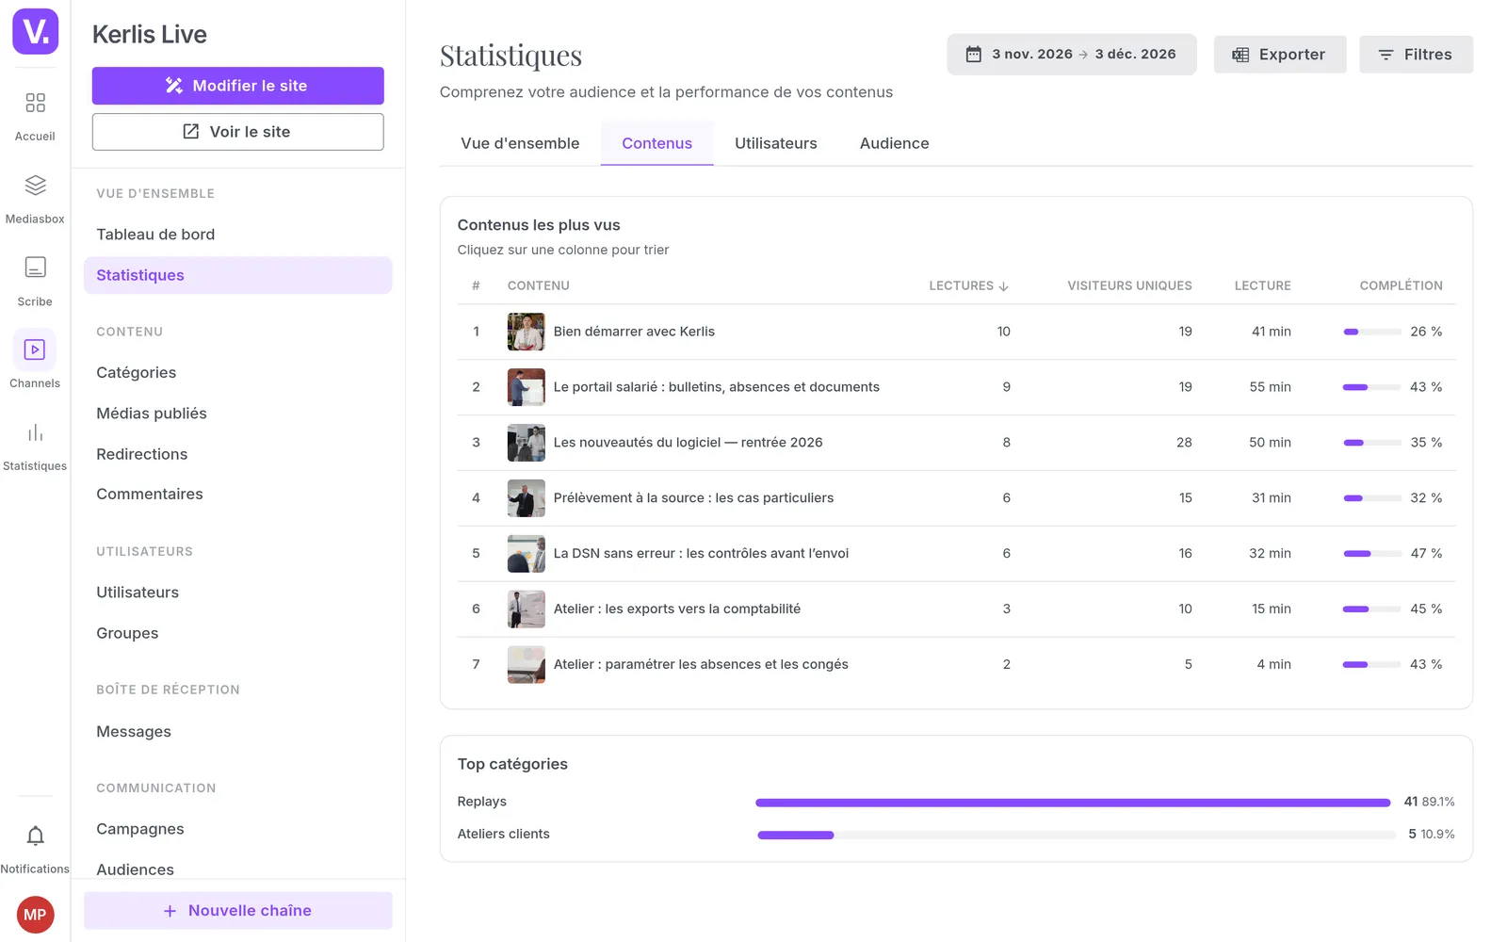Image resolution: width=1507 pixels, height=942 pixels.
Task: Open Channels in the icon rail
Action: point(35,360)
